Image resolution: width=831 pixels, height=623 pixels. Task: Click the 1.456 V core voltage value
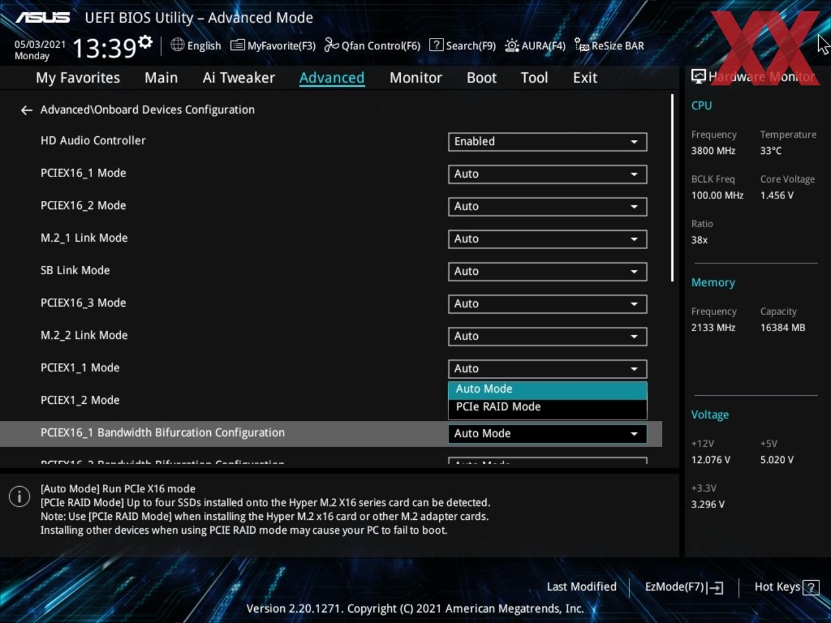[x=777, y=195]
